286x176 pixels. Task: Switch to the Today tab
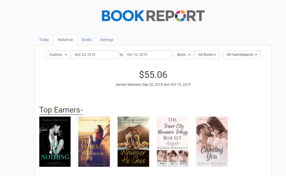pos(44,40)
